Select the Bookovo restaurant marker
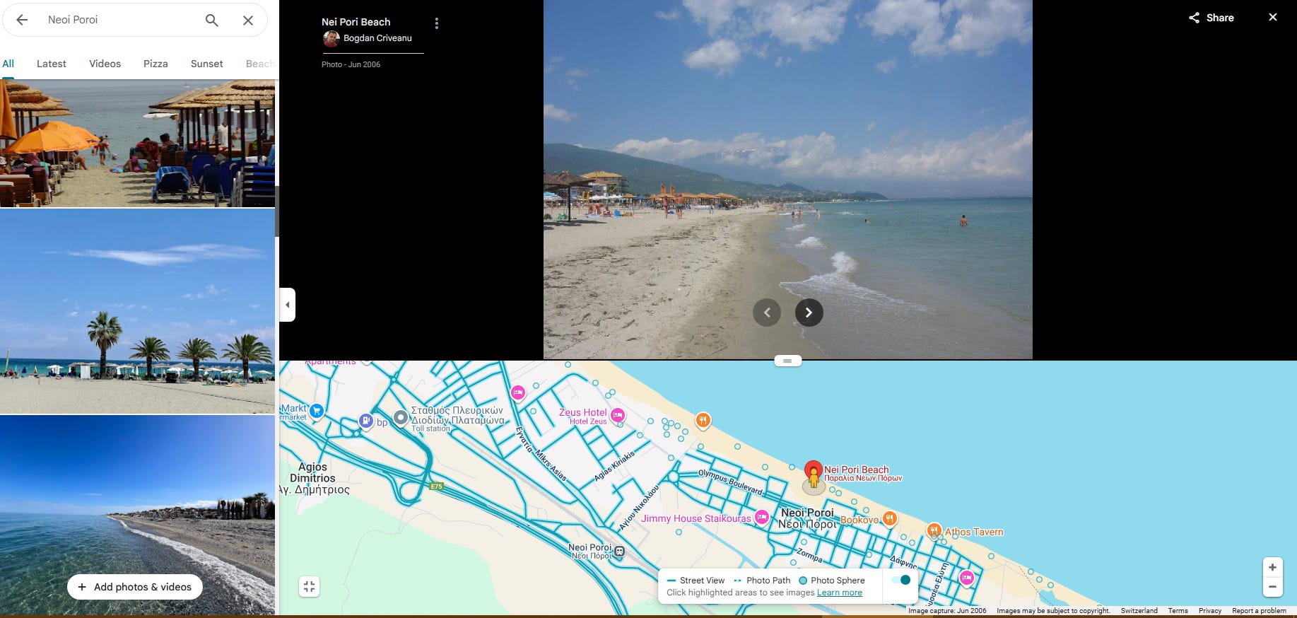The width and height of the screenshot is (1297, 618). click(890, 518)
